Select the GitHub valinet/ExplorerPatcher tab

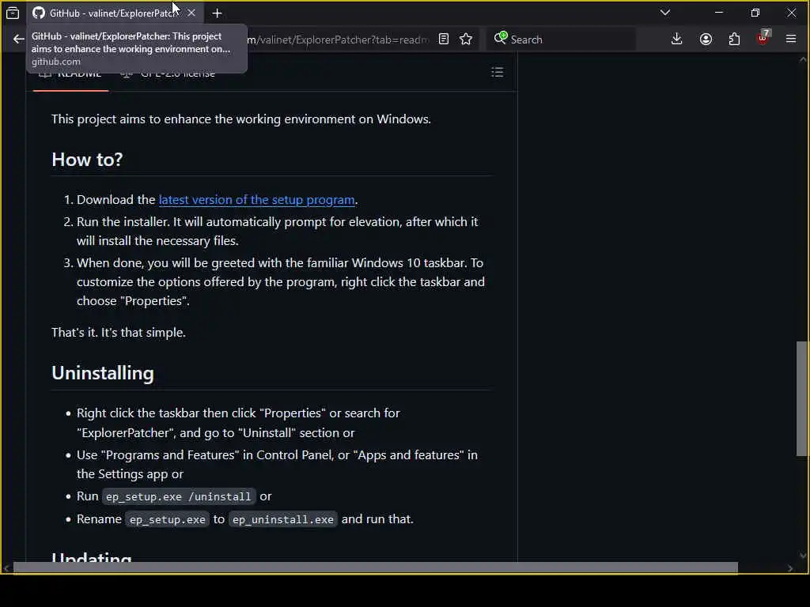pos(115,13)
